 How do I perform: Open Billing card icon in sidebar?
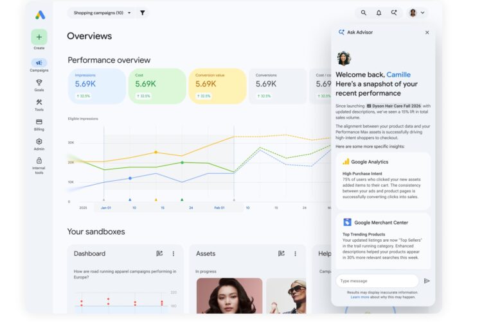pyautogui.click(x=39, y=122)
